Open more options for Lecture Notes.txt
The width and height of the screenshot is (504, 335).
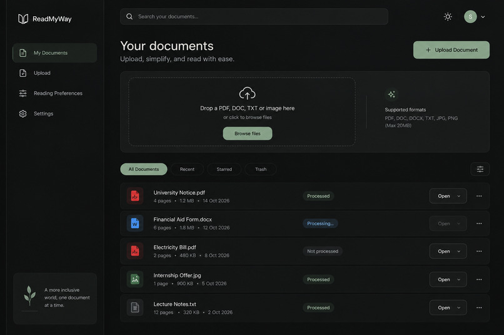[479, 308]
